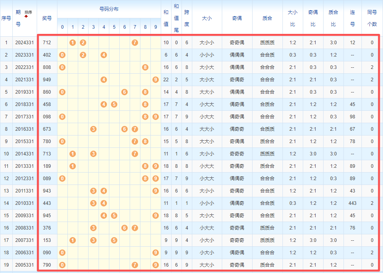Click the 大小比 column header
The image size is (383, 273).
point(292,18)
